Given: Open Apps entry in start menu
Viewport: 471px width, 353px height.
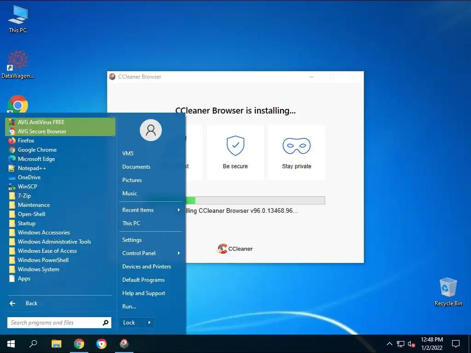Looking at the screenshot, I should pos(60,279).
